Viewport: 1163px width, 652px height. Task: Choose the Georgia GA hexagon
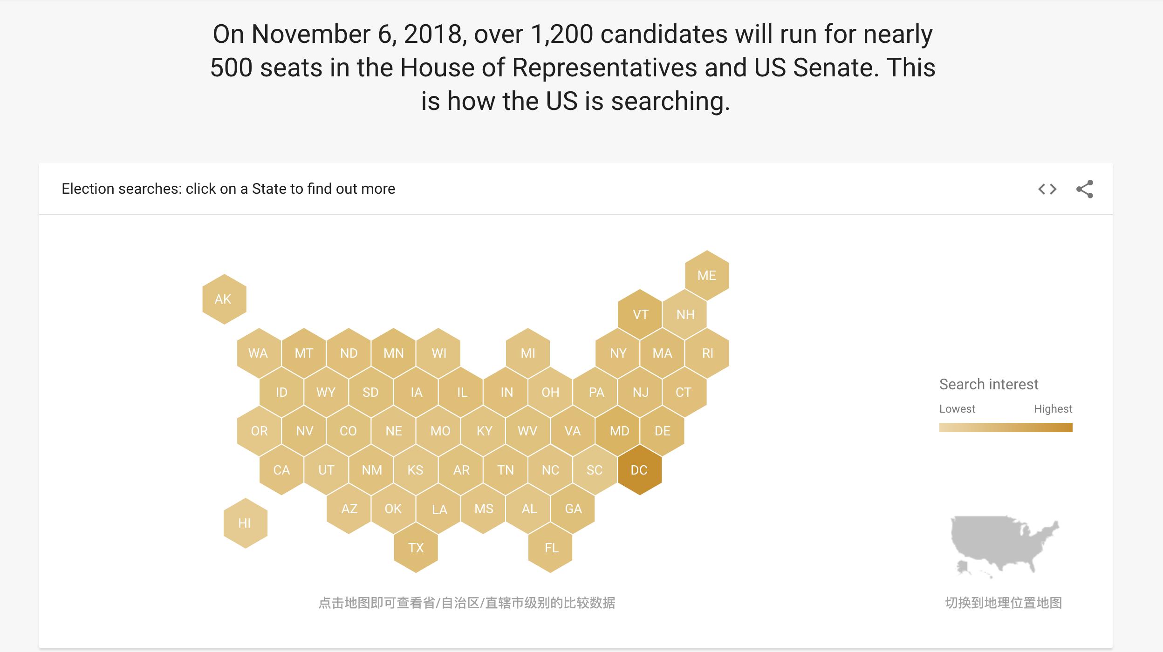click(573, 509)
